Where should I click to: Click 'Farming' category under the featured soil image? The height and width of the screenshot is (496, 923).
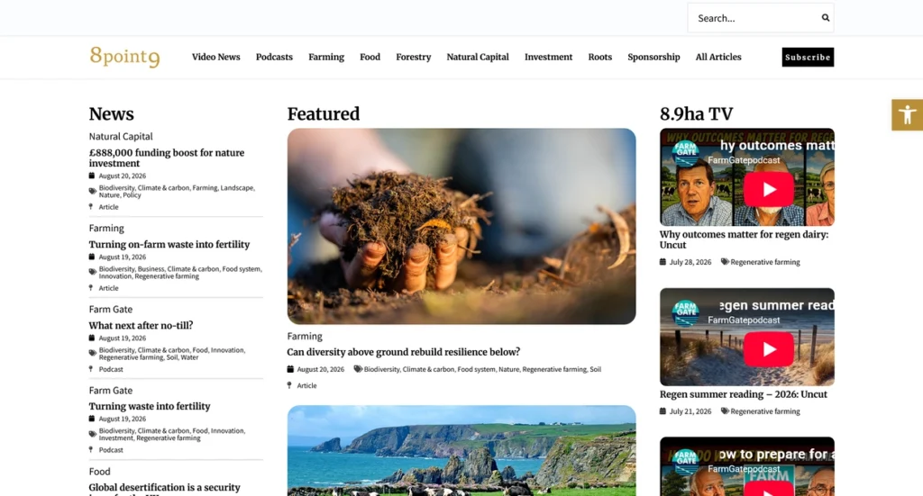tap(305, 336)
